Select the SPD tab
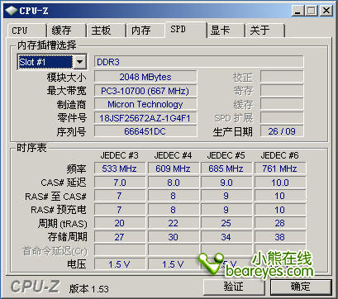The image size is (338, 299). (x=186, y=29)
